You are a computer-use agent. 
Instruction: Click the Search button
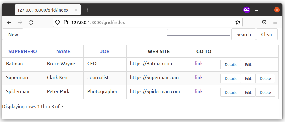(x=243, y=34)
